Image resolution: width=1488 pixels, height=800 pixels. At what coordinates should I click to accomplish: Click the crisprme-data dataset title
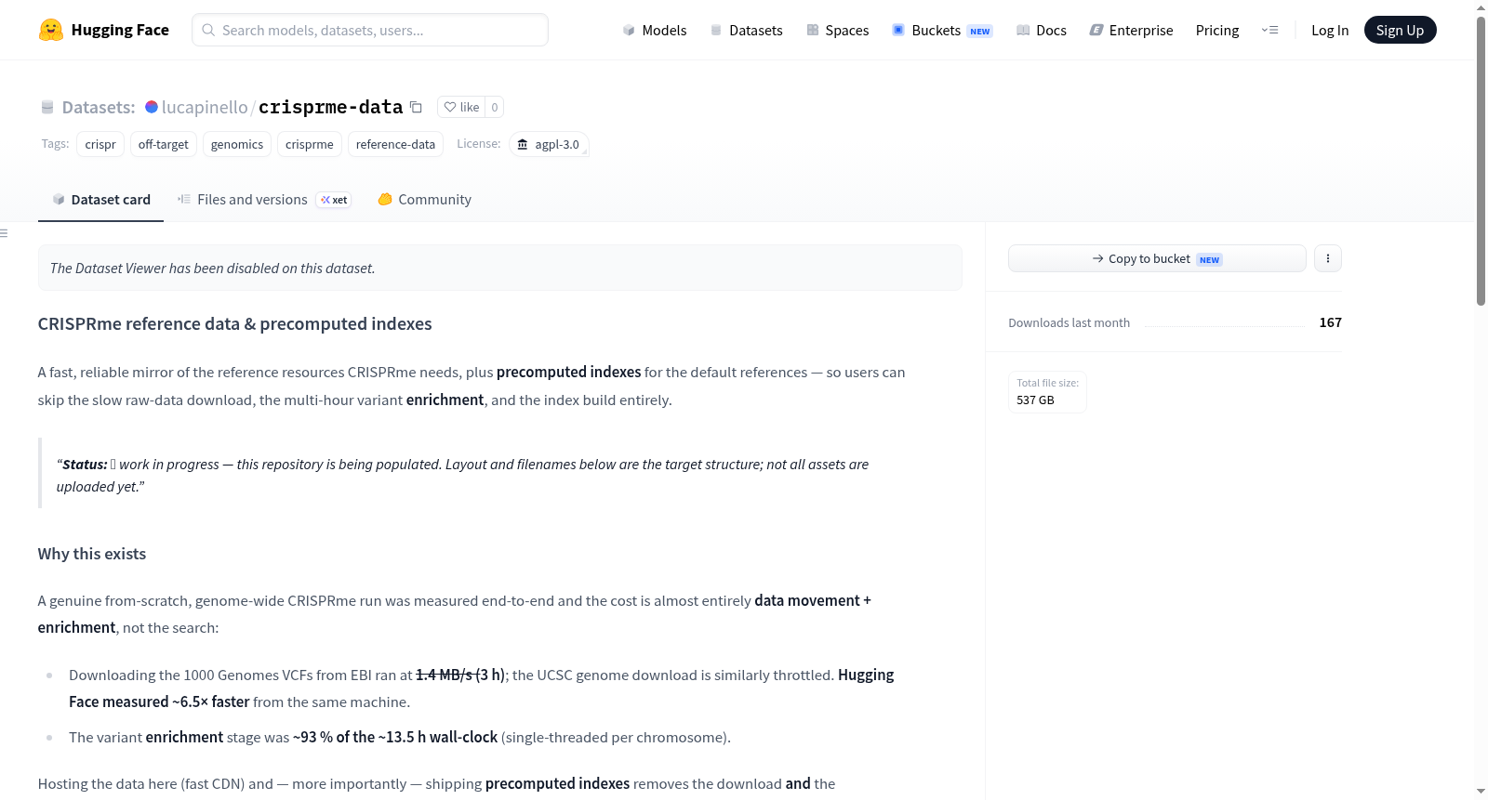tap(331, 107)
